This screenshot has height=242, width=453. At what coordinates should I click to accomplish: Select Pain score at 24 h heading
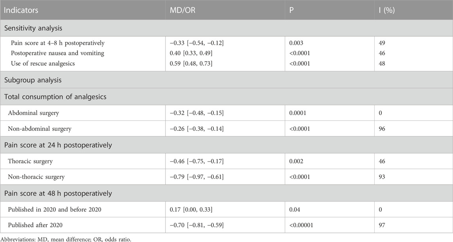coord(58,145)
